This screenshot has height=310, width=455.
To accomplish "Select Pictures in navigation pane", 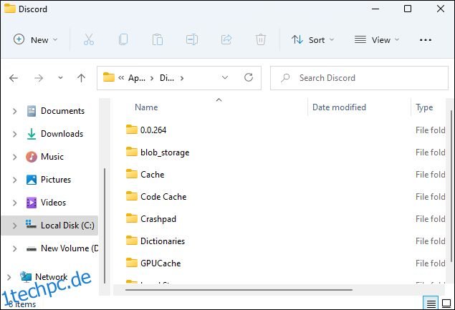I will 56,180.
